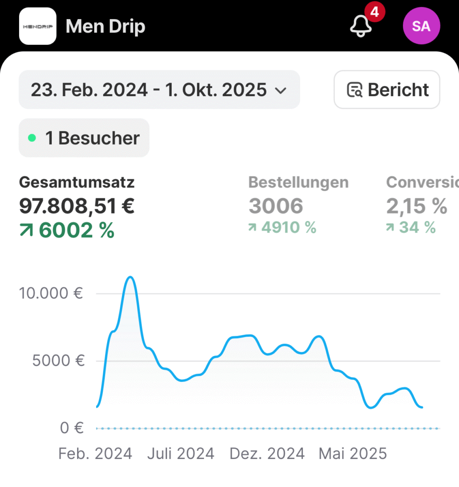Select the Gesamtumsatz metric tab

coord(77,205)
